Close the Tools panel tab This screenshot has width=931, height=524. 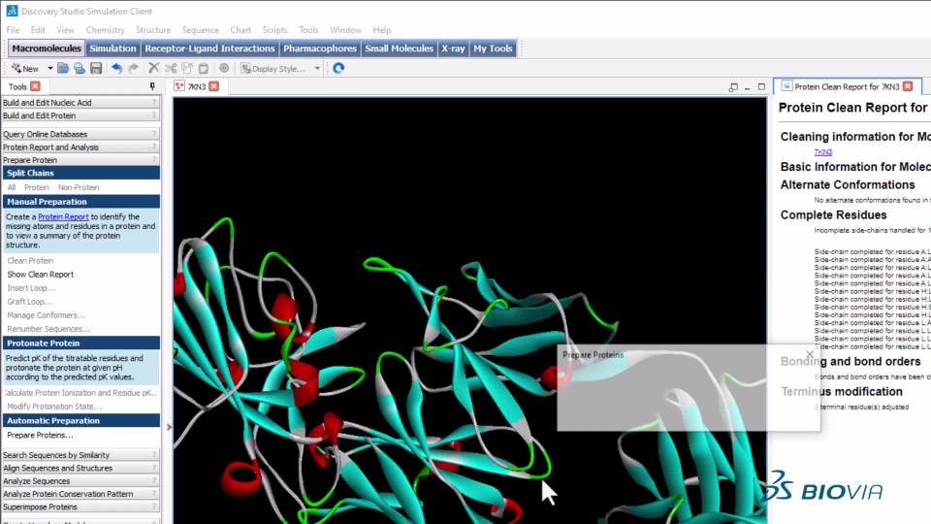click(x=35, y=86)
